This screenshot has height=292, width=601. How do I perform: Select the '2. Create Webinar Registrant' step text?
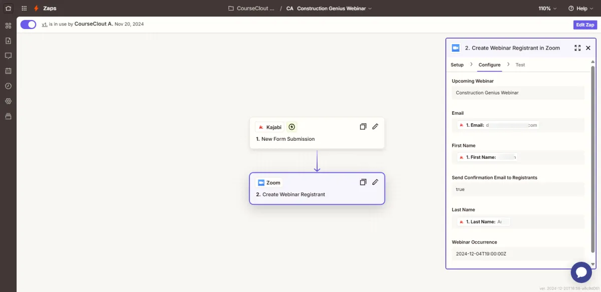point(290,194)
